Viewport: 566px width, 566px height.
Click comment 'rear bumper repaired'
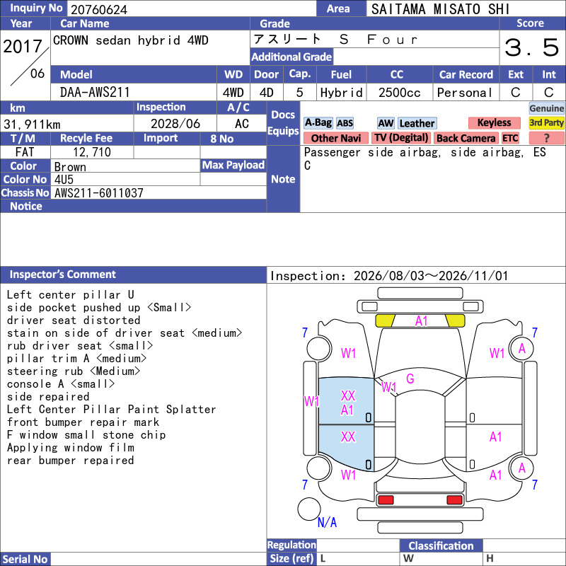coord(70,461)
